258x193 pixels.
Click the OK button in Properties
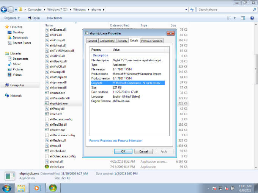(x=123, y=151)
